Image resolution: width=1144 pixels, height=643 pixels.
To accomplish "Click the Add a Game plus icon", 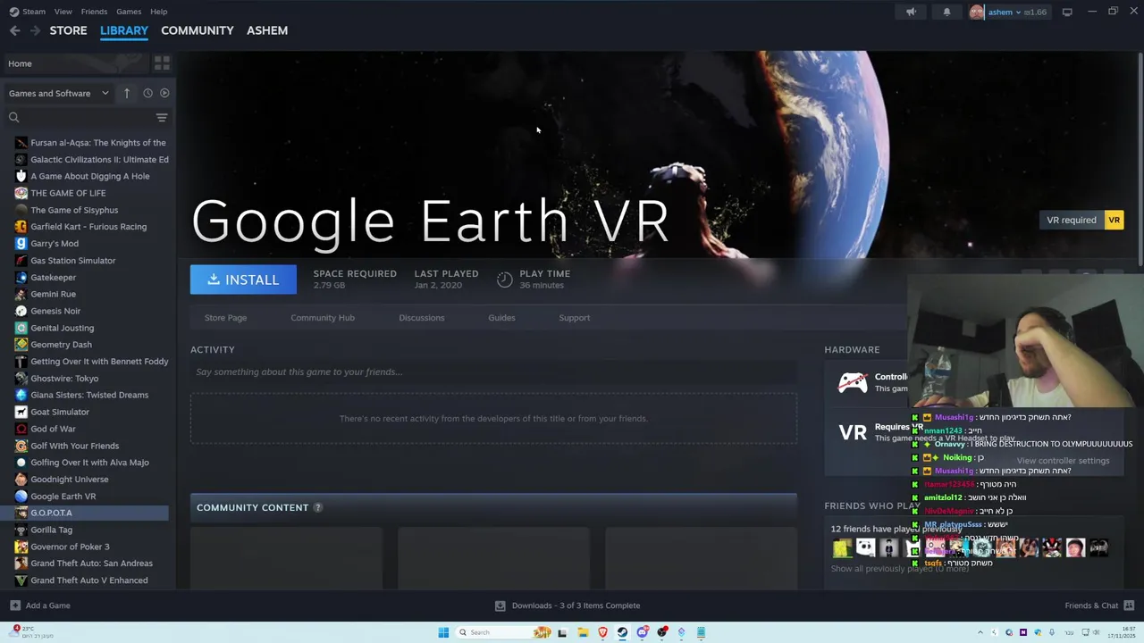I will pyautogui.click(x=15, y=605).
